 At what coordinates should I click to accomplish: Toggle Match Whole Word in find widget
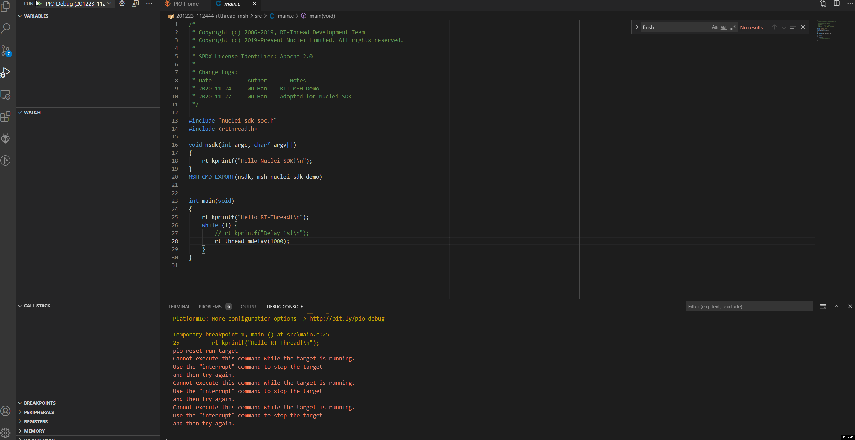point(723,27)
